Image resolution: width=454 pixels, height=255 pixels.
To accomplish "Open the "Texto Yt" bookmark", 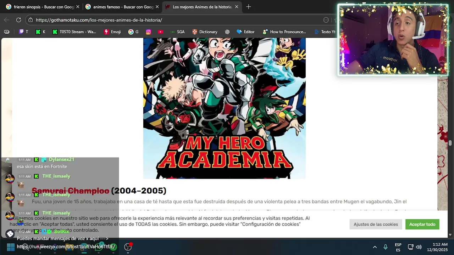I will click(324, 32).
